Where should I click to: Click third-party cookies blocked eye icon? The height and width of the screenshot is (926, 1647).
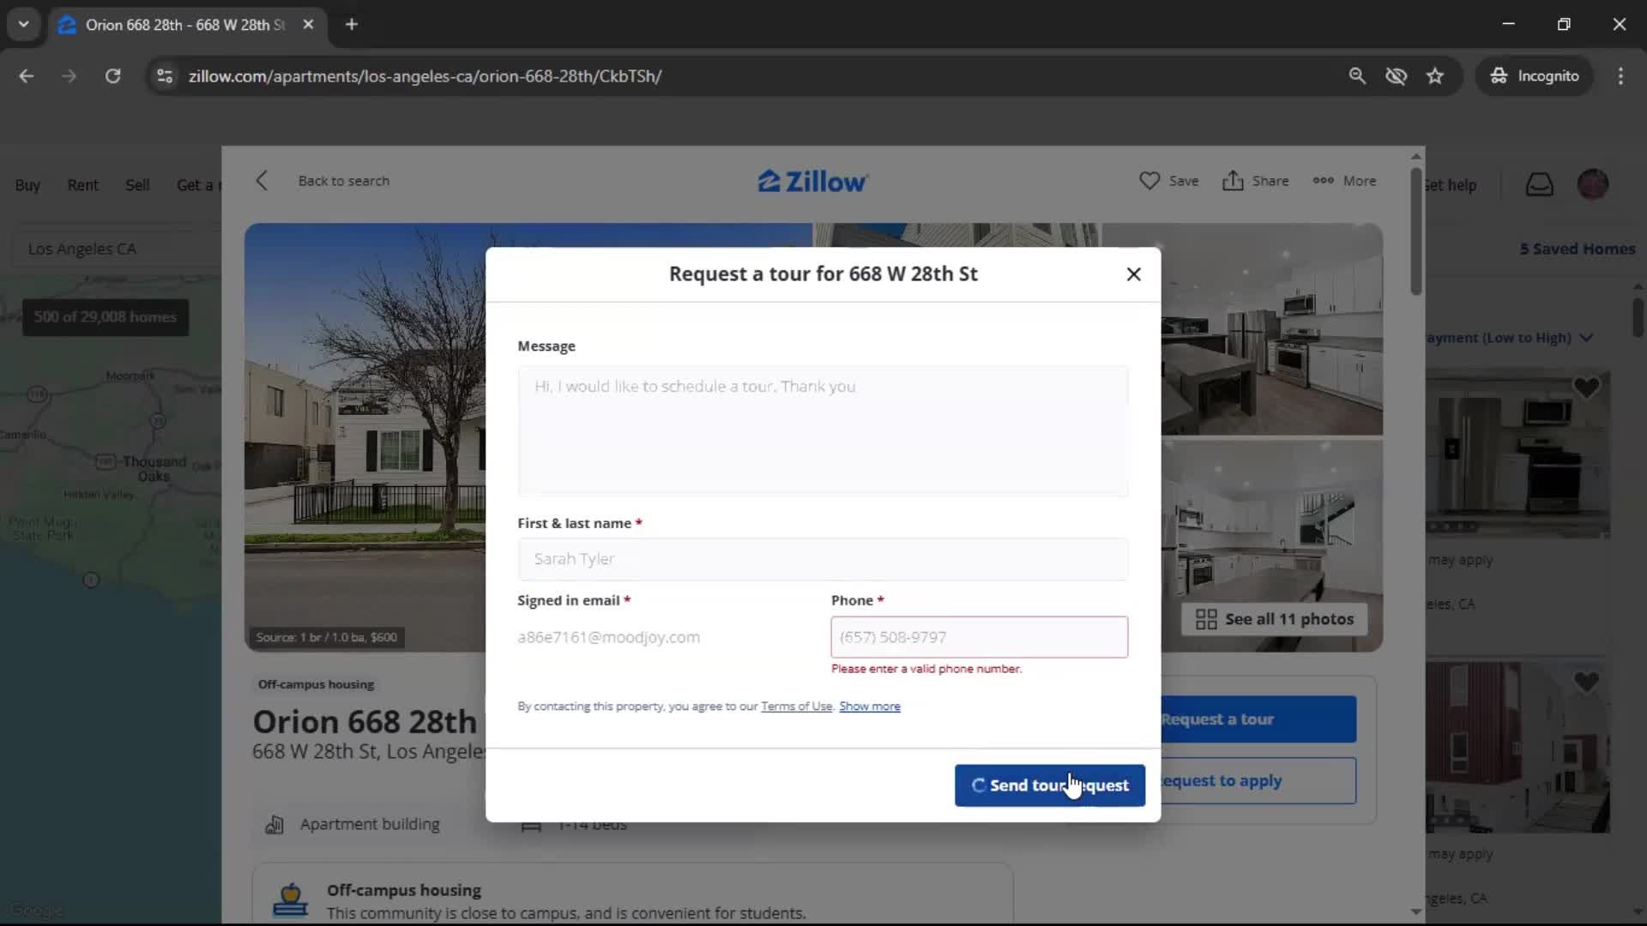[x=1396, y=76]
